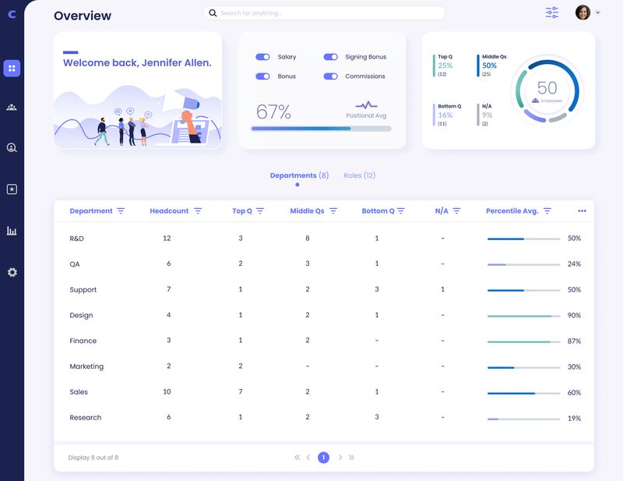The image size is (623, 481).
Task: Select the team members icon in sidebar
Action: [x=11, y=107]
